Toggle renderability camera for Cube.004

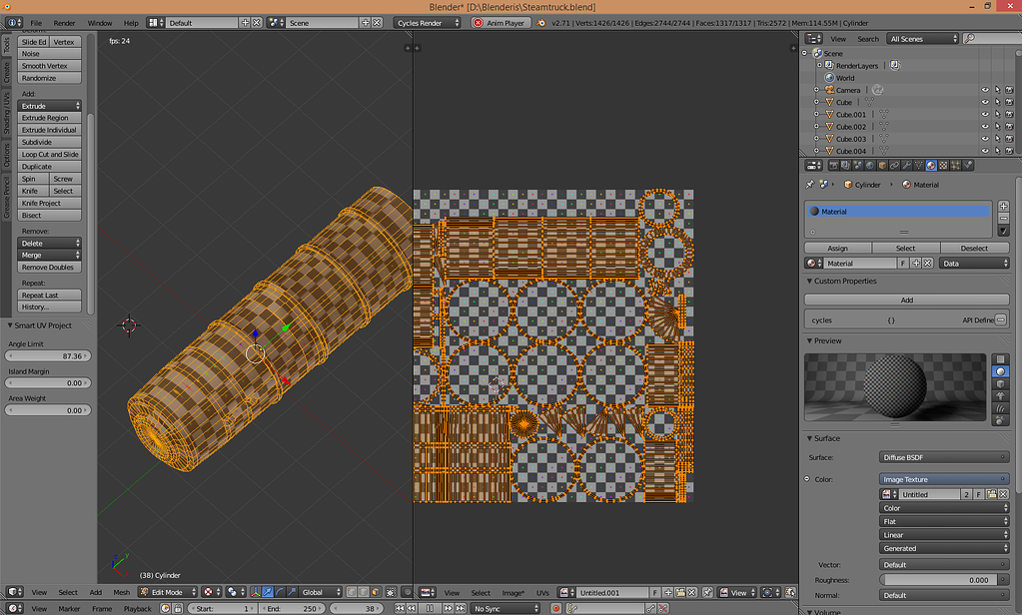pos(1009,151)
